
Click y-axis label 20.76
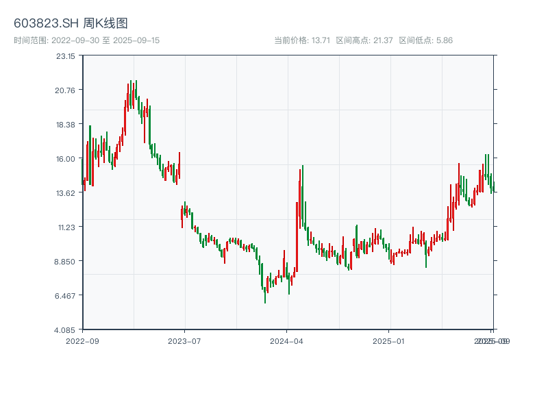65,90
